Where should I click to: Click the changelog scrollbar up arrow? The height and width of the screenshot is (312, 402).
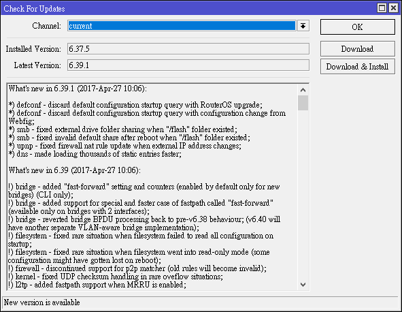click(303, 90)
